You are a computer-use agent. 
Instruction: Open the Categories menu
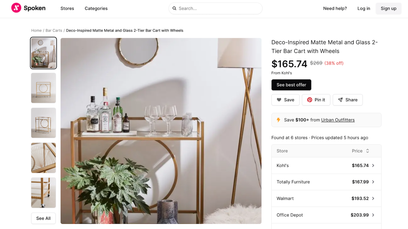[96, 8]
